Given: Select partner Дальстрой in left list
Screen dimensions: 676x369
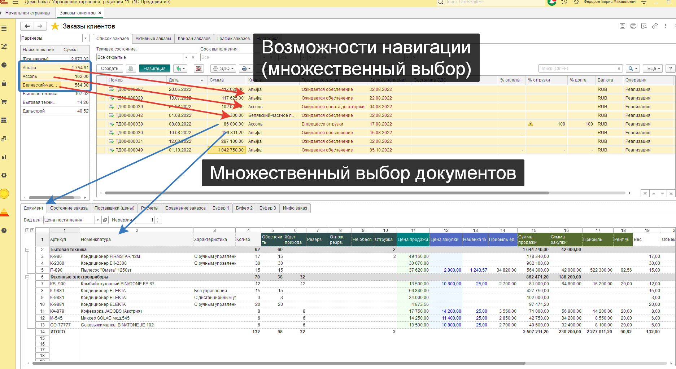Looking at the screenshot, I should click(54, 111).
